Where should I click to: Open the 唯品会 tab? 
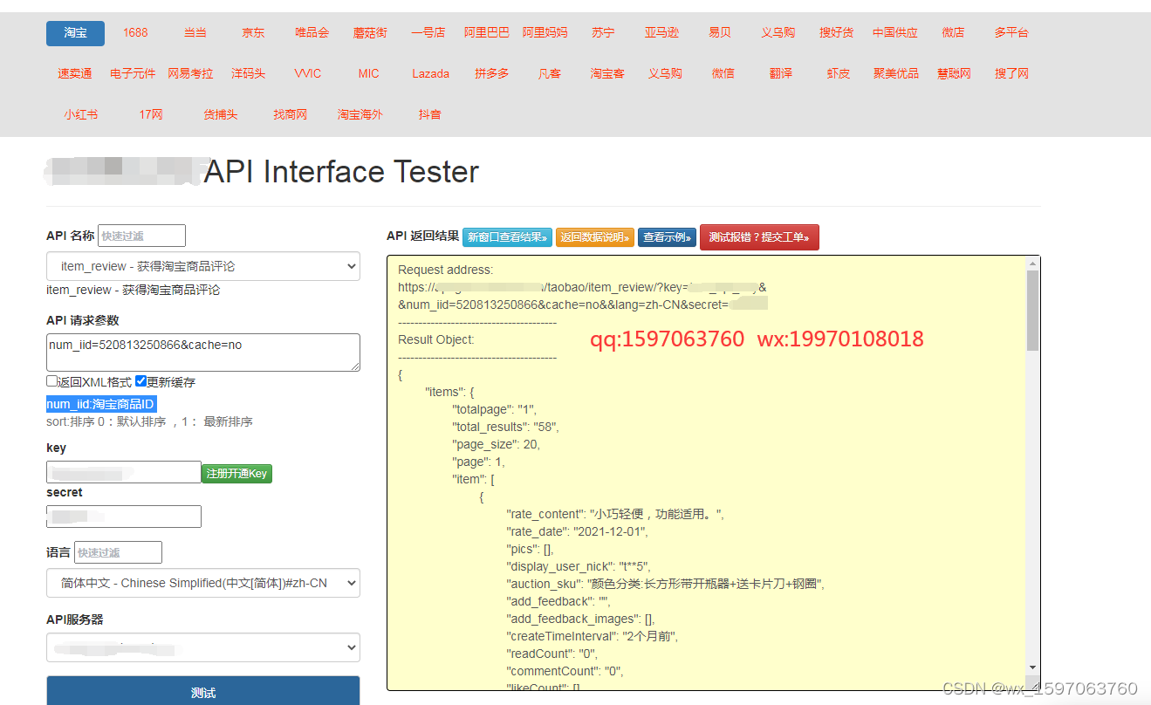pos(312,33)
